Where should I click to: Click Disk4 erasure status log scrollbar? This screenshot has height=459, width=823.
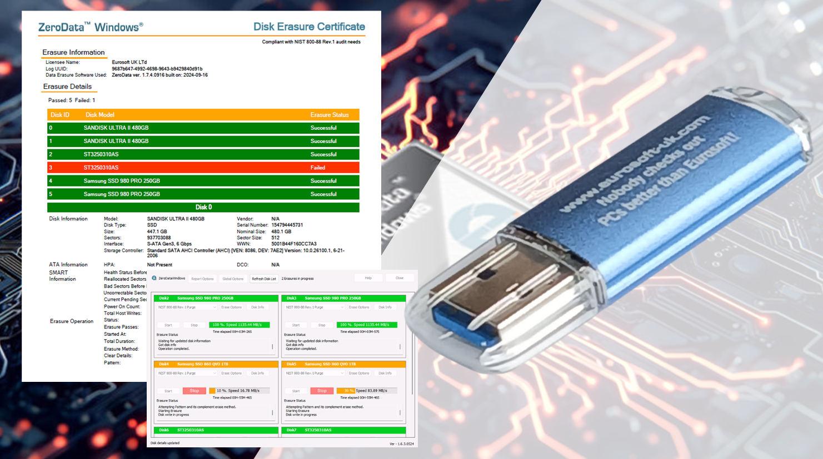[272, 412]
